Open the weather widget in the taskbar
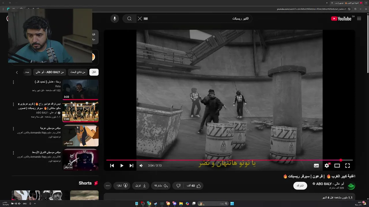 [x=360, y=204]
